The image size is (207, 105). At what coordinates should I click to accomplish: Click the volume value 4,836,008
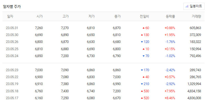pos(194,98)
